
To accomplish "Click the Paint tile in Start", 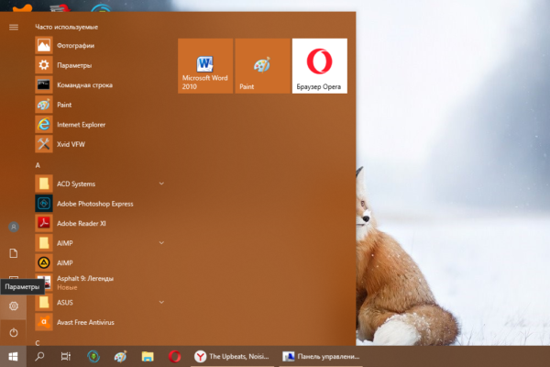I will [x=262, y=65].
